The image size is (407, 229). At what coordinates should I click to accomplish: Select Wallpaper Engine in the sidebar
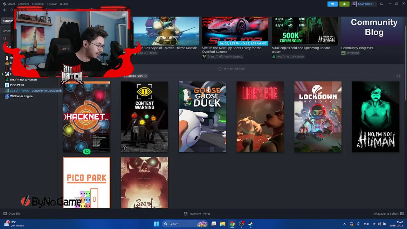pyautogui.click(x=21, y=96)
